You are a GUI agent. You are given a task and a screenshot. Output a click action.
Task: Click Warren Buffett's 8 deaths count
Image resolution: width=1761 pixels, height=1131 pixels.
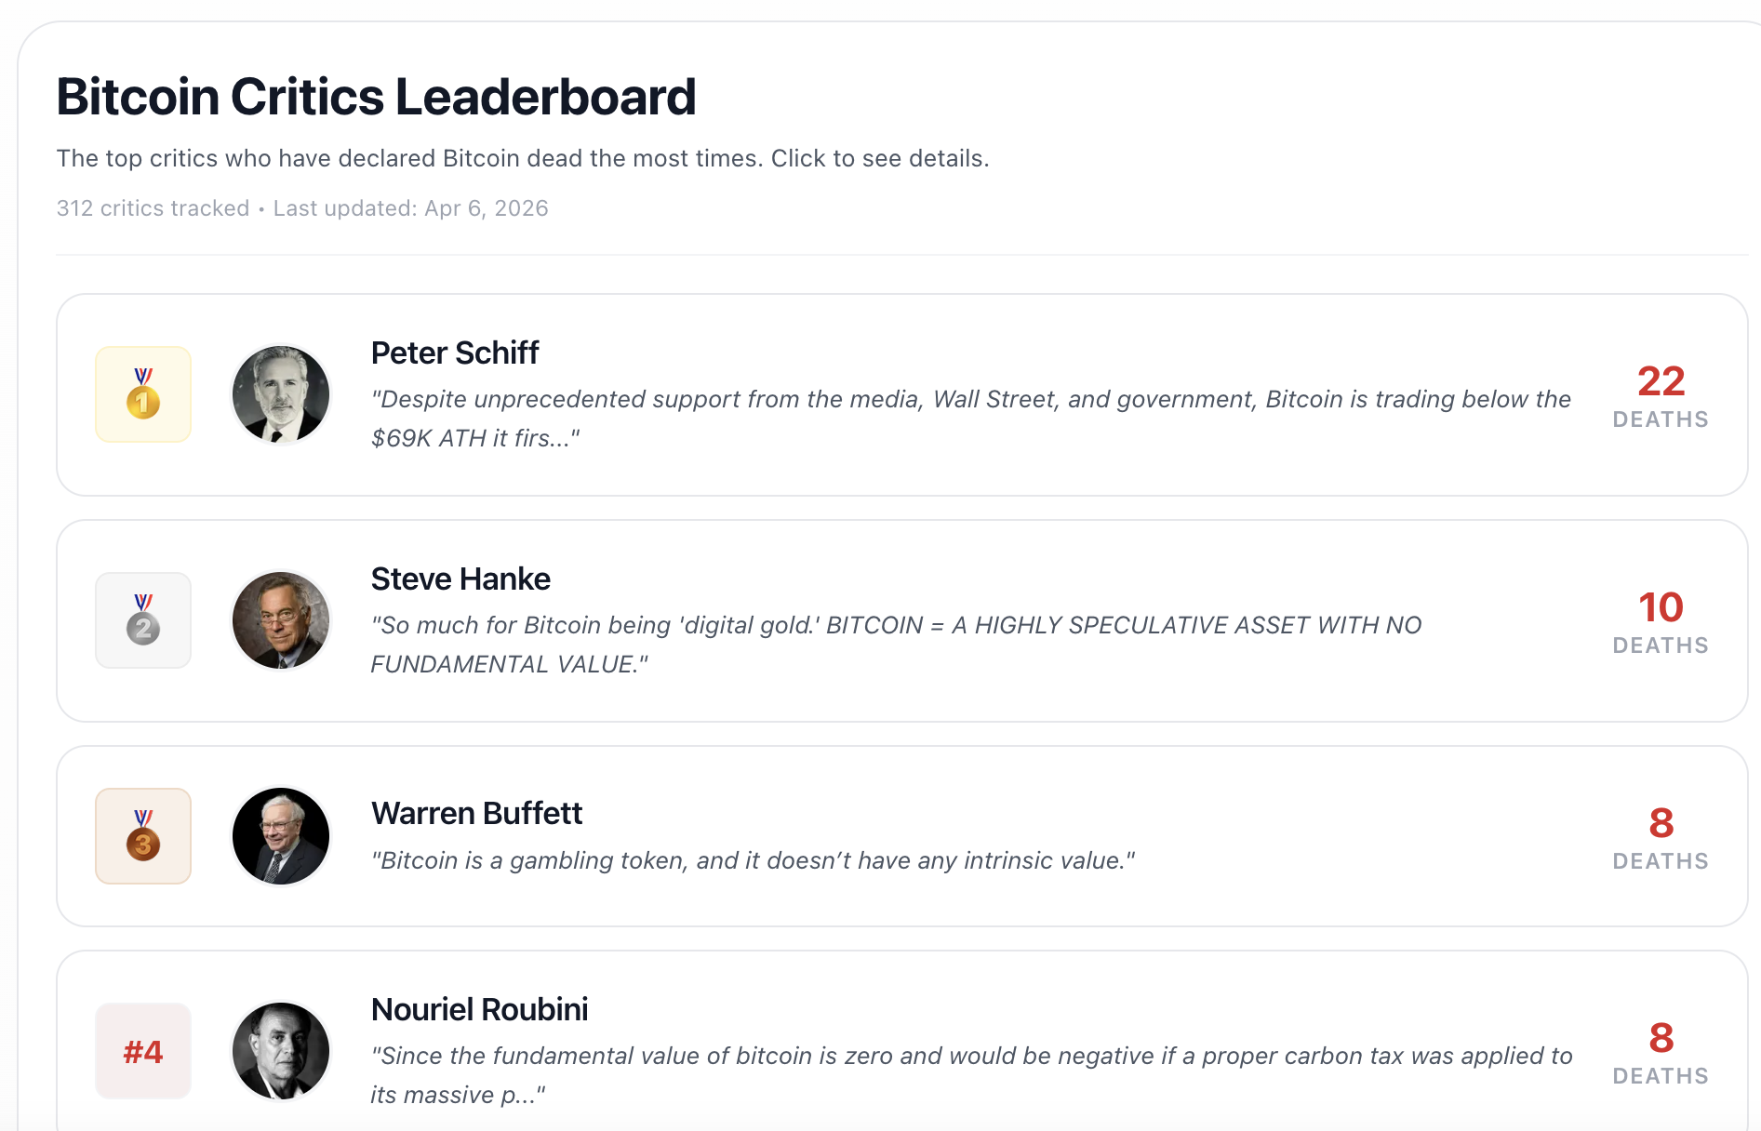1661,824
